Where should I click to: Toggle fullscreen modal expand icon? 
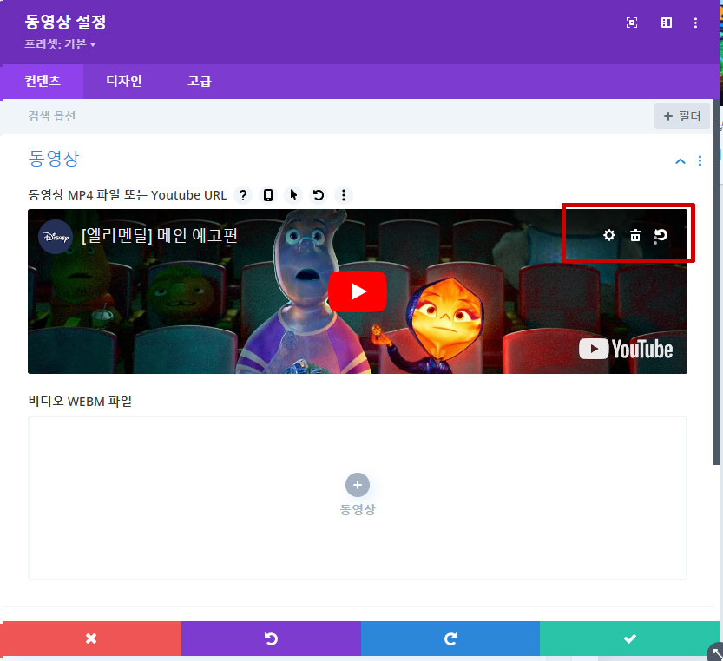(632, 23)
